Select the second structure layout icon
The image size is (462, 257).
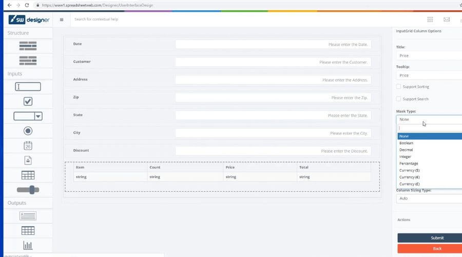pyautogui.click(x=28, y=61)
